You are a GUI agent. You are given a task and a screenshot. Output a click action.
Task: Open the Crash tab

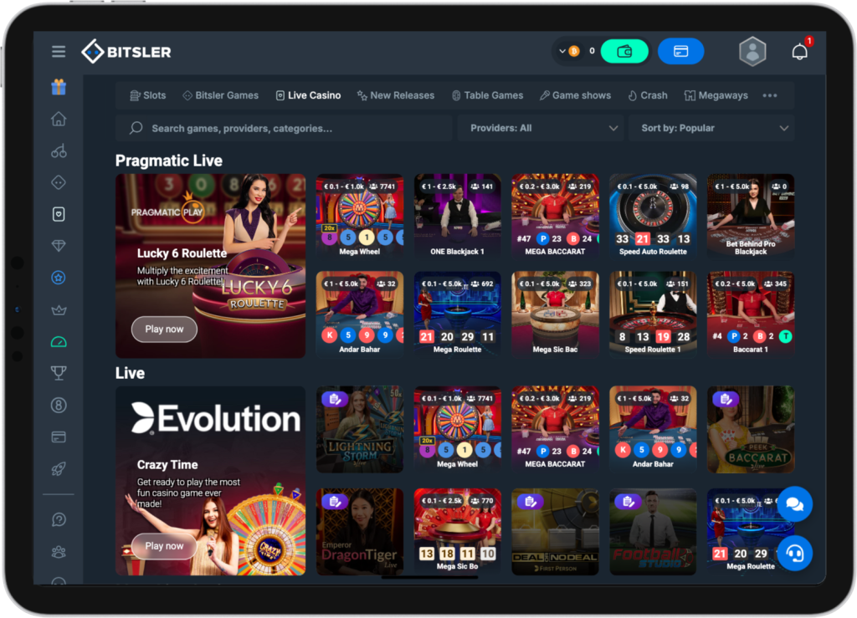[648, 95]
